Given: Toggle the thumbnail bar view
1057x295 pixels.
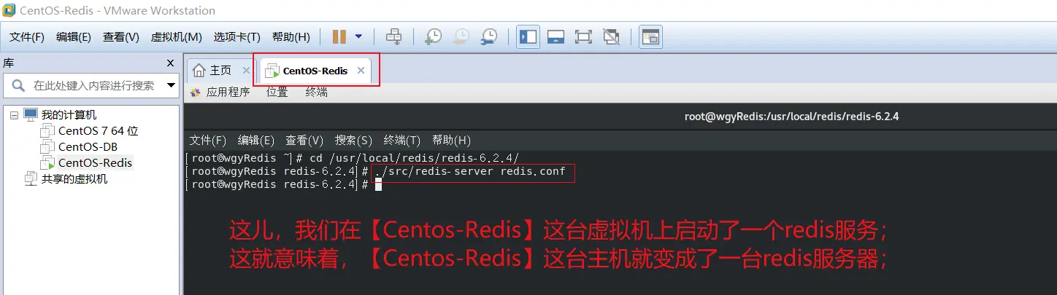Looking at the screenshot, I should [x=556, y=36].
